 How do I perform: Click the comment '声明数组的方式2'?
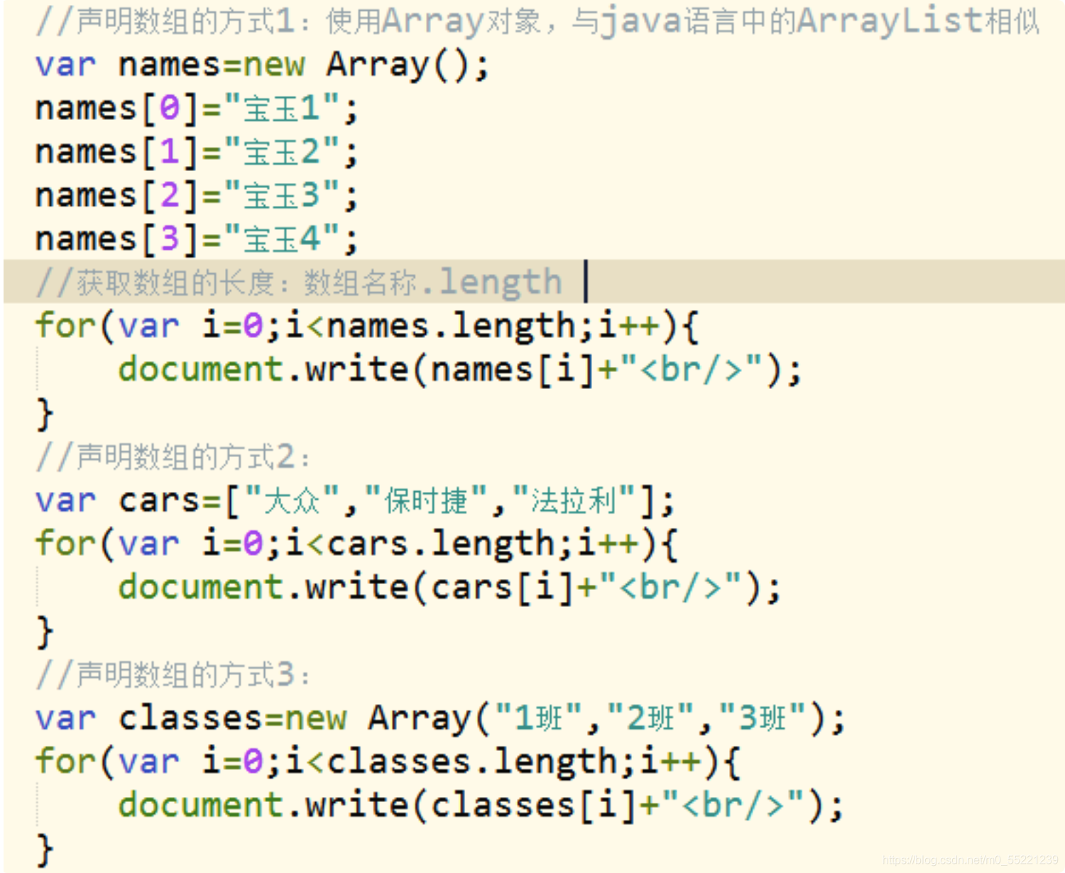(x=173, y=457)
